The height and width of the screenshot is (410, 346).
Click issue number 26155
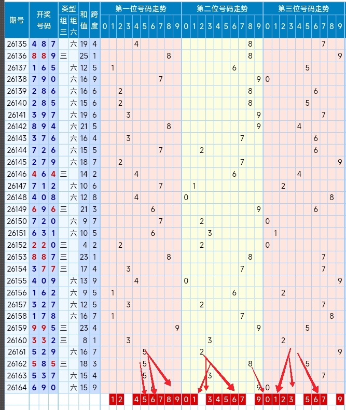[x=17, y=281]
